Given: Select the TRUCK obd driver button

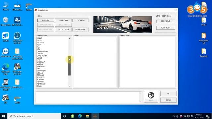Looking at the screenshot, I should tap(63, 20).
